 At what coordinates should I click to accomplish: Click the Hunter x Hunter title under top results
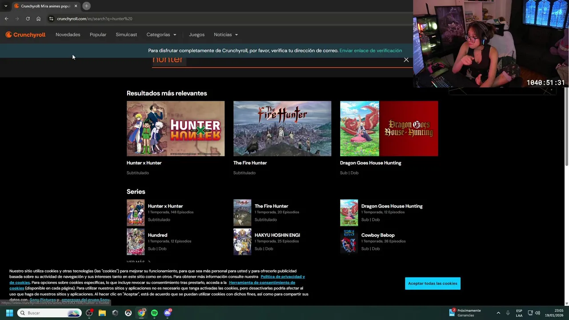144,163
